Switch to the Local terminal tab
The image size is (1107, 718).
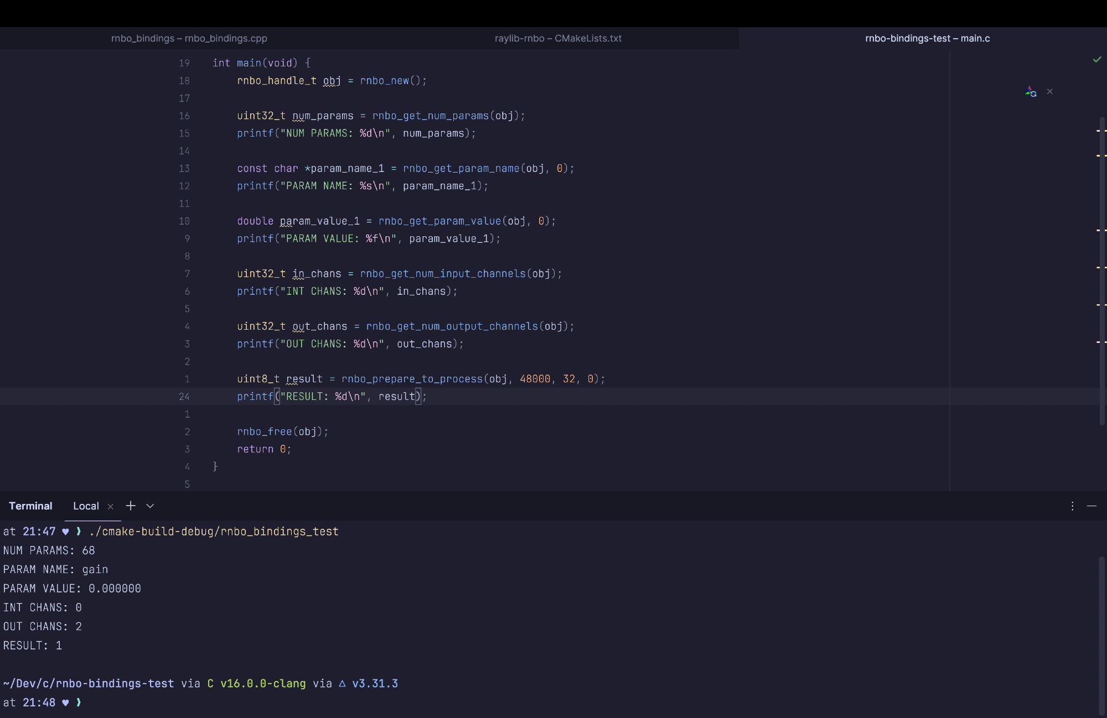[x=86, y=506]
